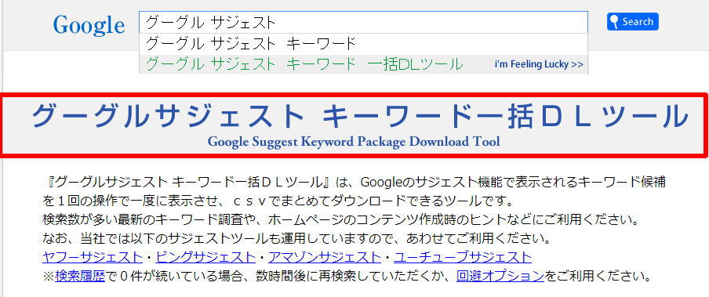The width and height of the screenshot is (709, 297).
Task: Click the sentence starting なお、当社では以下のサジェストツール
Action: pos(296,237)
